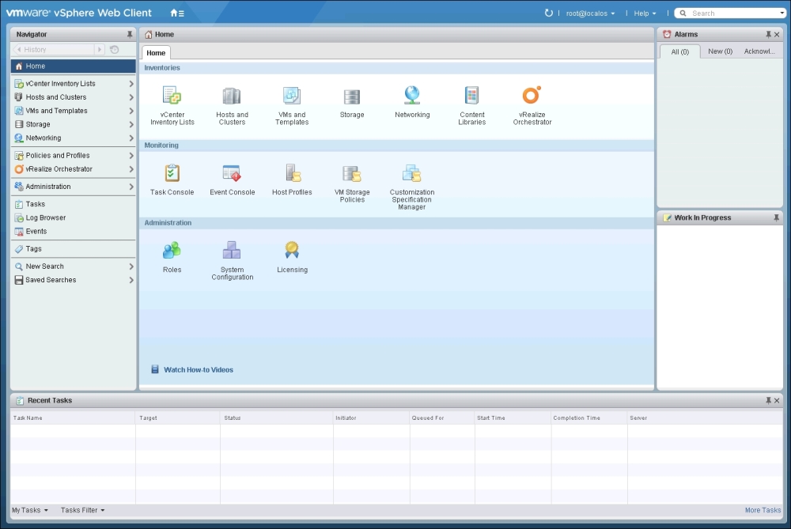791x529 pixels.
Task: Open the Help dropdown menu
Action: (x=645, y=13)
